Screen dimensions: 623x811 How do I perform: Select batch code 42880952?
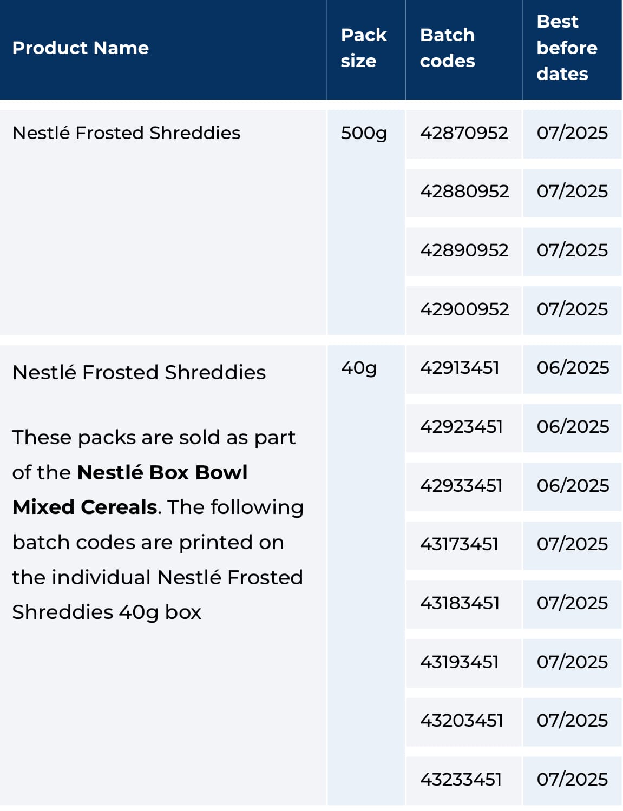coord(464,192)
